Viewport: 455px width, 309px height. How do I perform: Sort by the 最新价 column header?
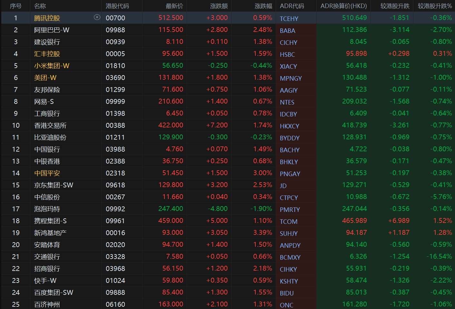tap(174, 6)
